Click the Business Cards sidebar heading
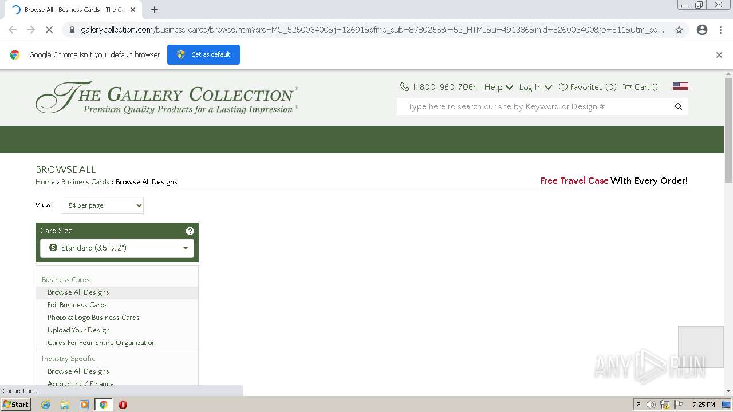This screenshot has height=412, width=733. pos(65,280)
